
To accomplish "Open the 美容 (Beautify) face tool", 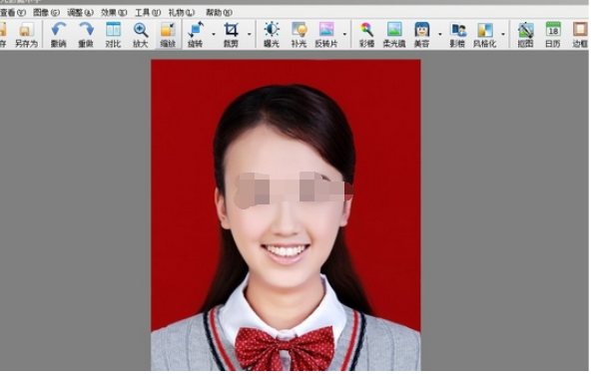I will pyautogui.click(x=422, y=35).
